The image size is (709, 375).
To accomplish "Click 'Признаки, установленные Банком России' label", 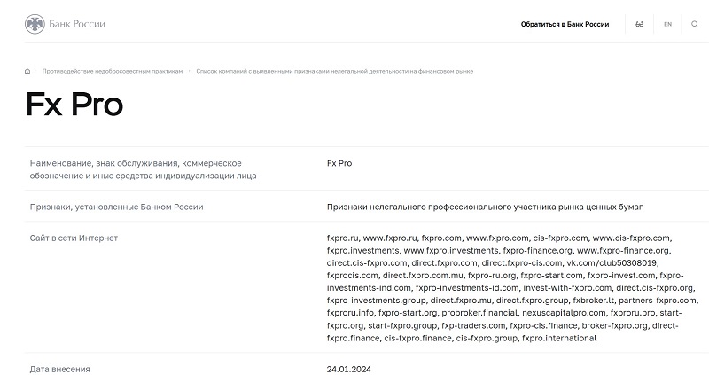I will 116,207.
